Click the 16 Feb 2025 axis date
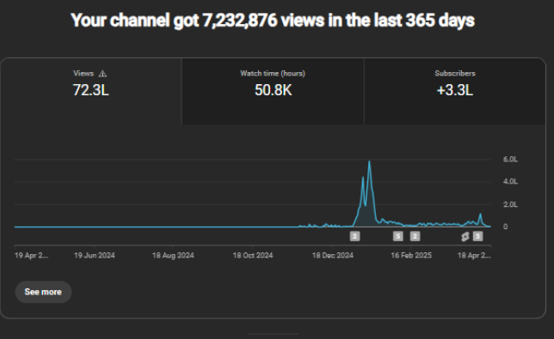This screenshot has width=554, height=339. [411, 255]
